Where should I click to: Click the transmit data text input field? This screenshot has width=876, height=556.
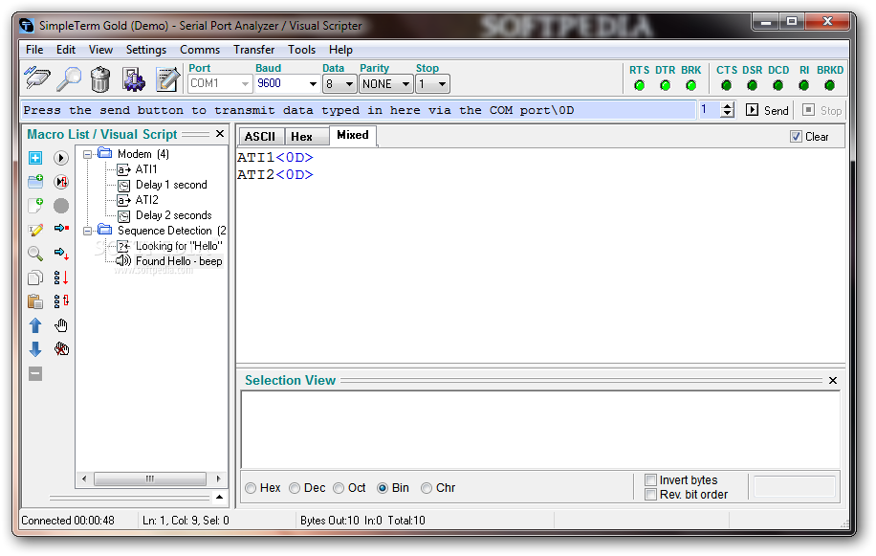click(358, 110)
